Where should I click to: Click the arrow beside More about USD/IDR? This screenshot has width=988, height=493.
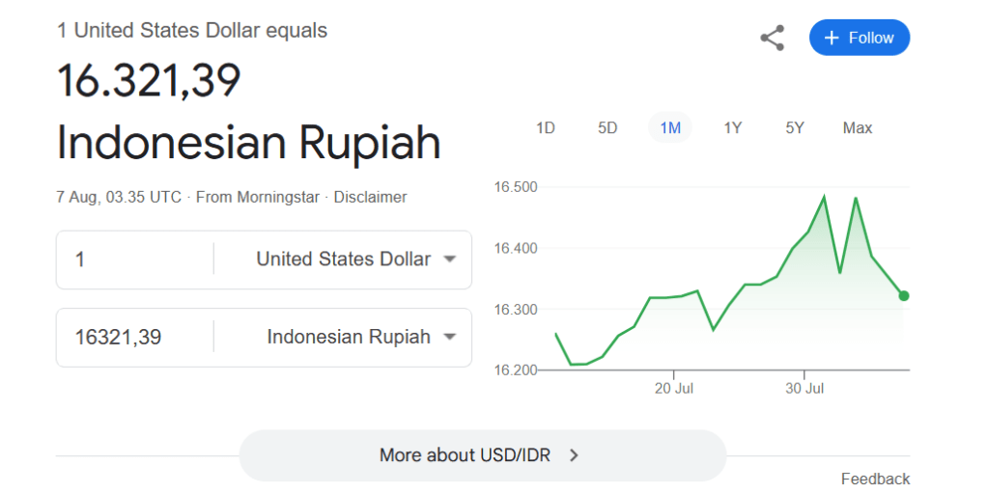[x=574, y=455]
